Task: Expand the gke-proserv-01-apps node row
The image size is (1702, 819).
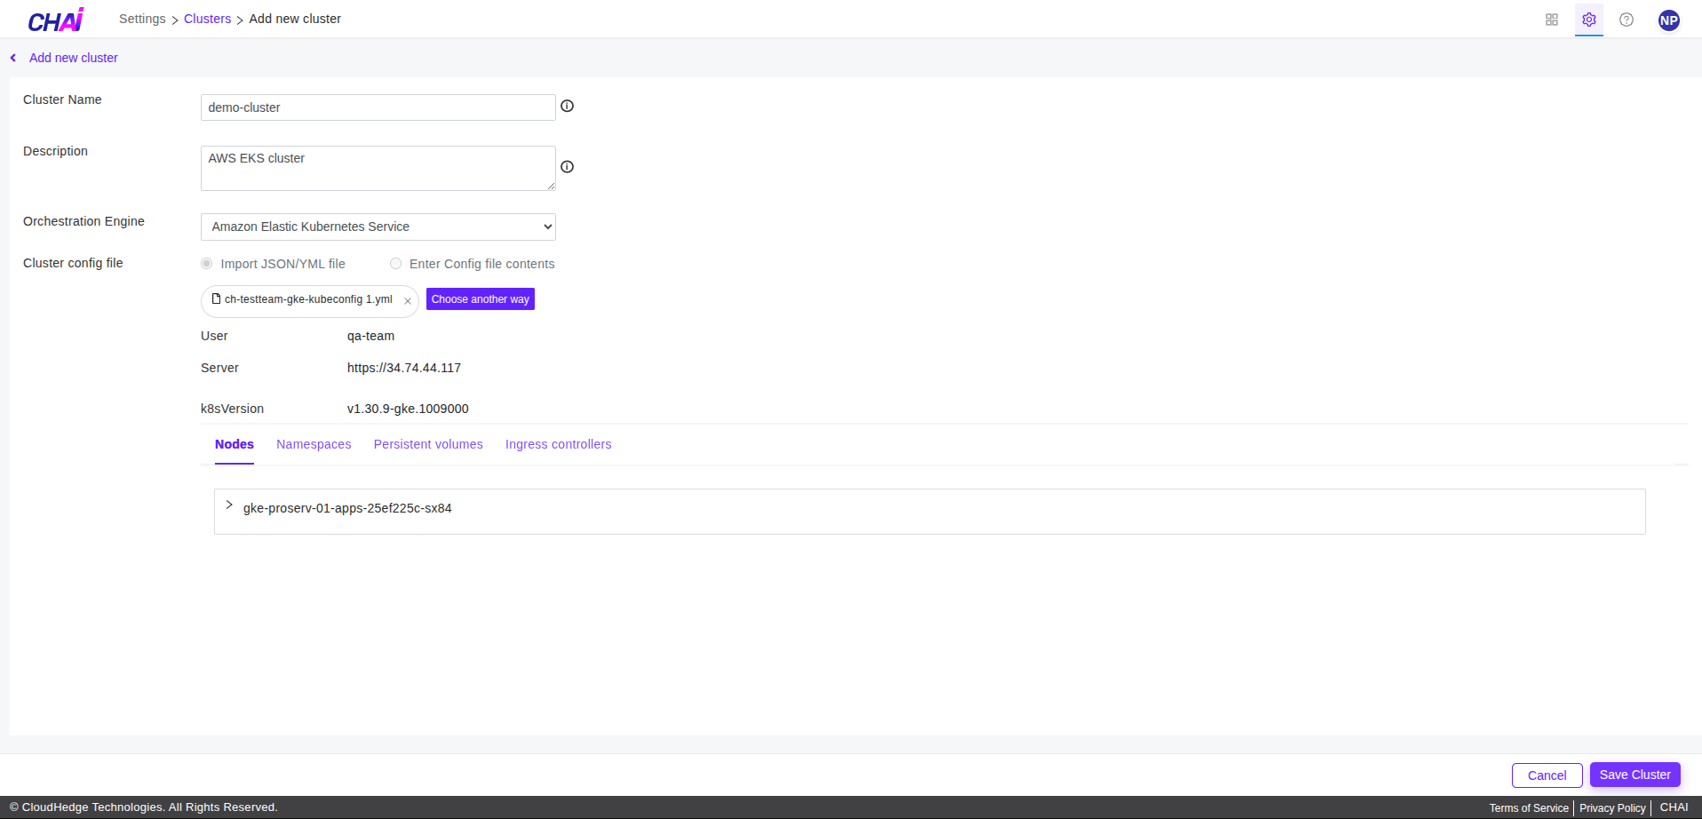Action: point(229,505)
